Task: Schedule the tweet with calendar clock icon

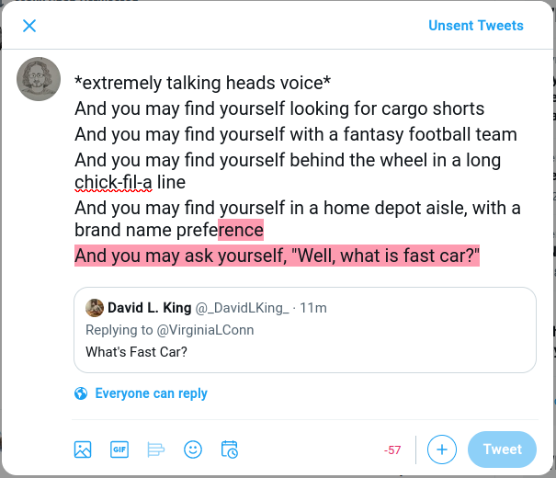Action: point(230,450)
